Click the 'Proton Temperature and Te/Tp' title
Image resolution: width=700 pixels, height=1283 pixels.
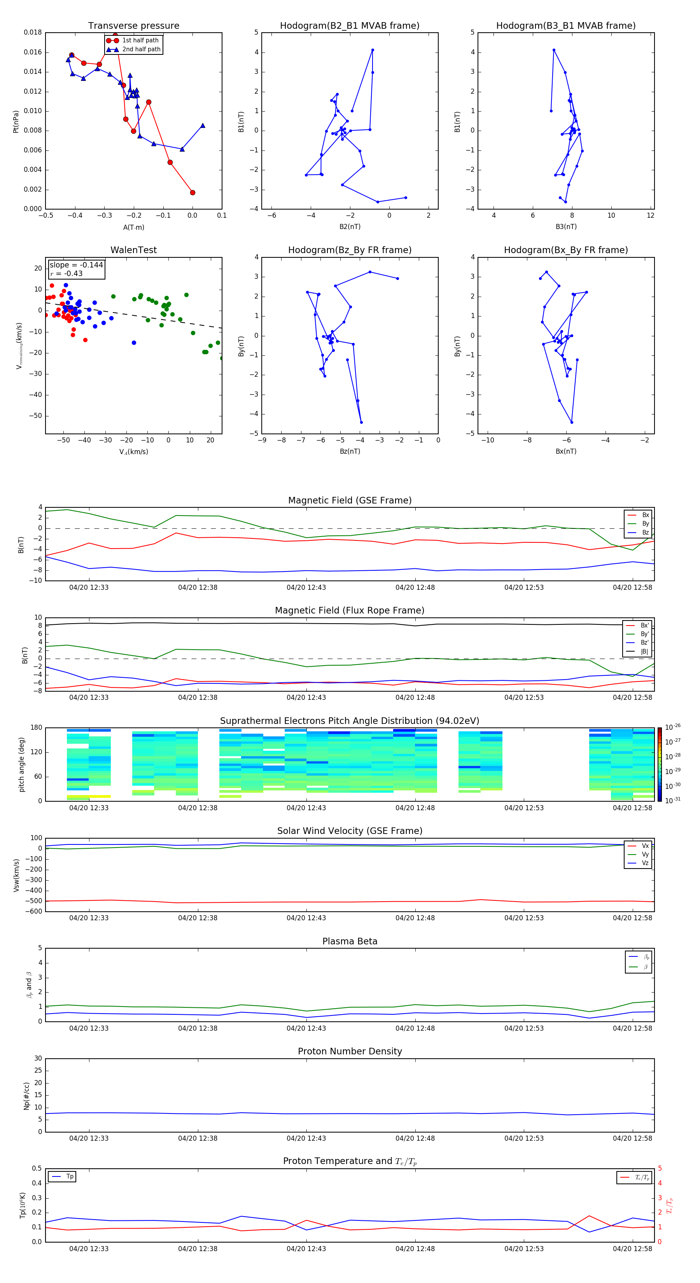pos(350,1161)
